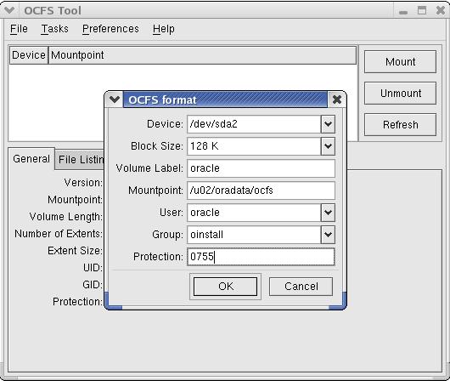
Task: Expand the Group dropdown arrow
Action: [x=328, y=235]
